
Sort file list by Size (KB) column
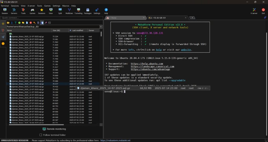[x=56, y=31]
